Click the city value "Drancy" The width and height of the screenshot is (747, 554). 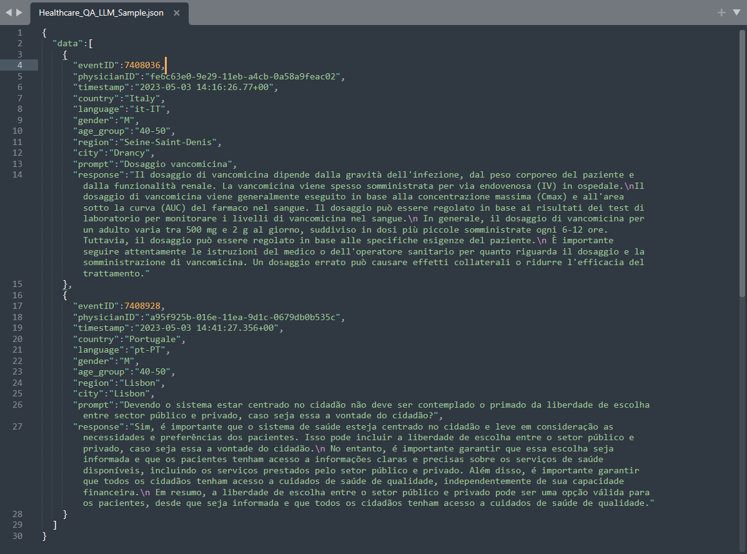[129, 153]
